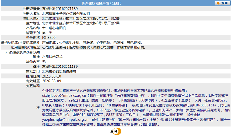Click the 注册人住所 label
The width and height of the screenshot is (232, 136).
(31, 18)
